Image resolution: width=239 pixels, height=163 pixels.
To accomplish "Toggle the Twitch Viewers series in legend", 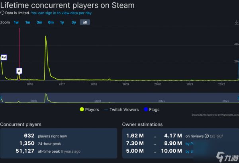I will click(x=121, y=110).
